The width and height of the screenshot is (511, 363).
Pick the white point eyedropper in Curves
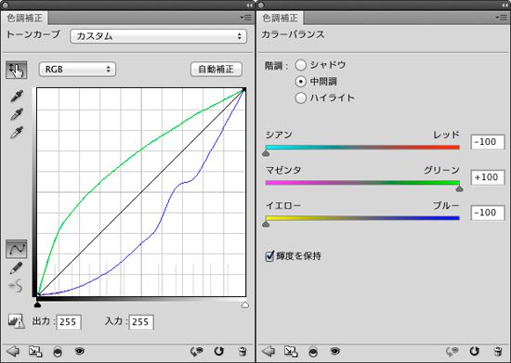point(17,133)
